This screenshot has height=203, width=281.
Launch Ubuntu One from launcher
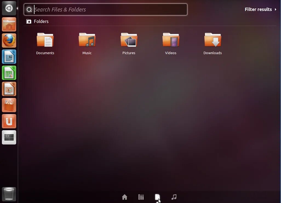click(x=9, y=121)
